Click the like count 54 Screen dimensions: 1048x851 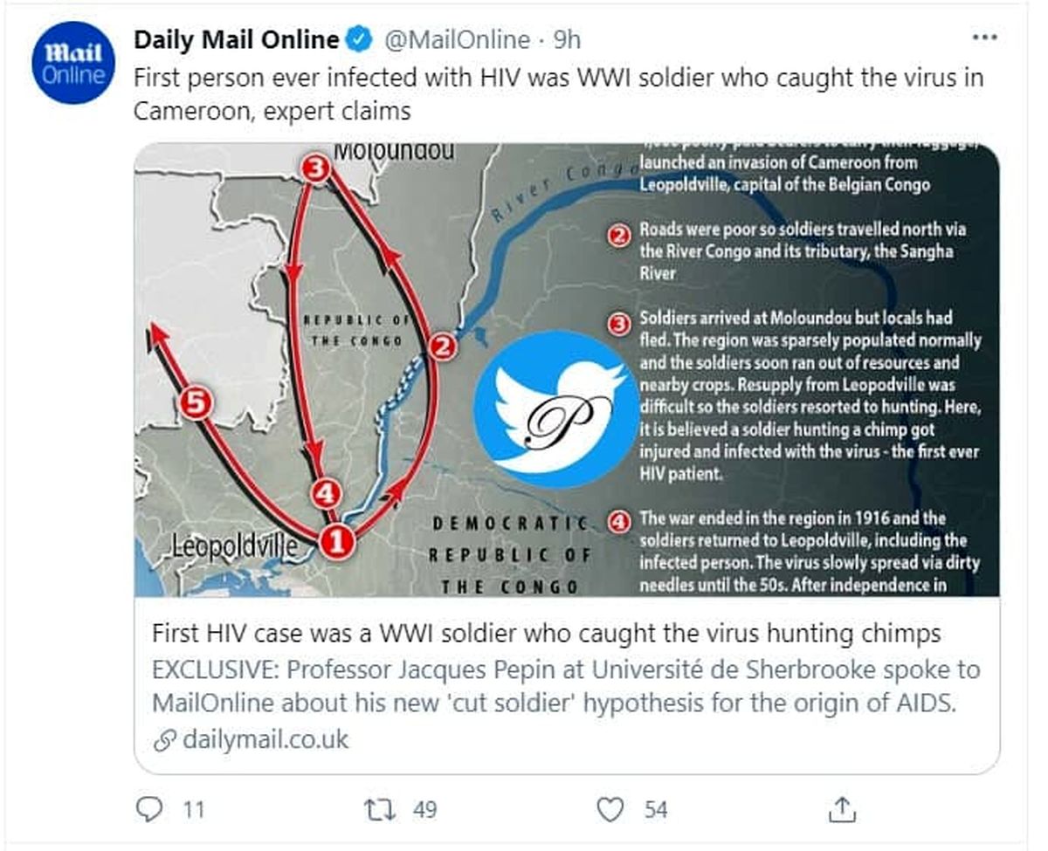tap(656, 810)
